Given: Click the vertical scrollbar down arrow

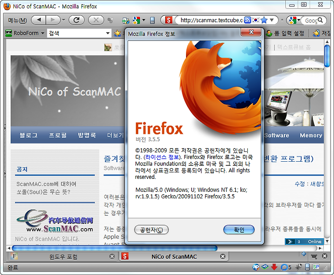Looking at the screenshot, I should click(x=327, y=242).
